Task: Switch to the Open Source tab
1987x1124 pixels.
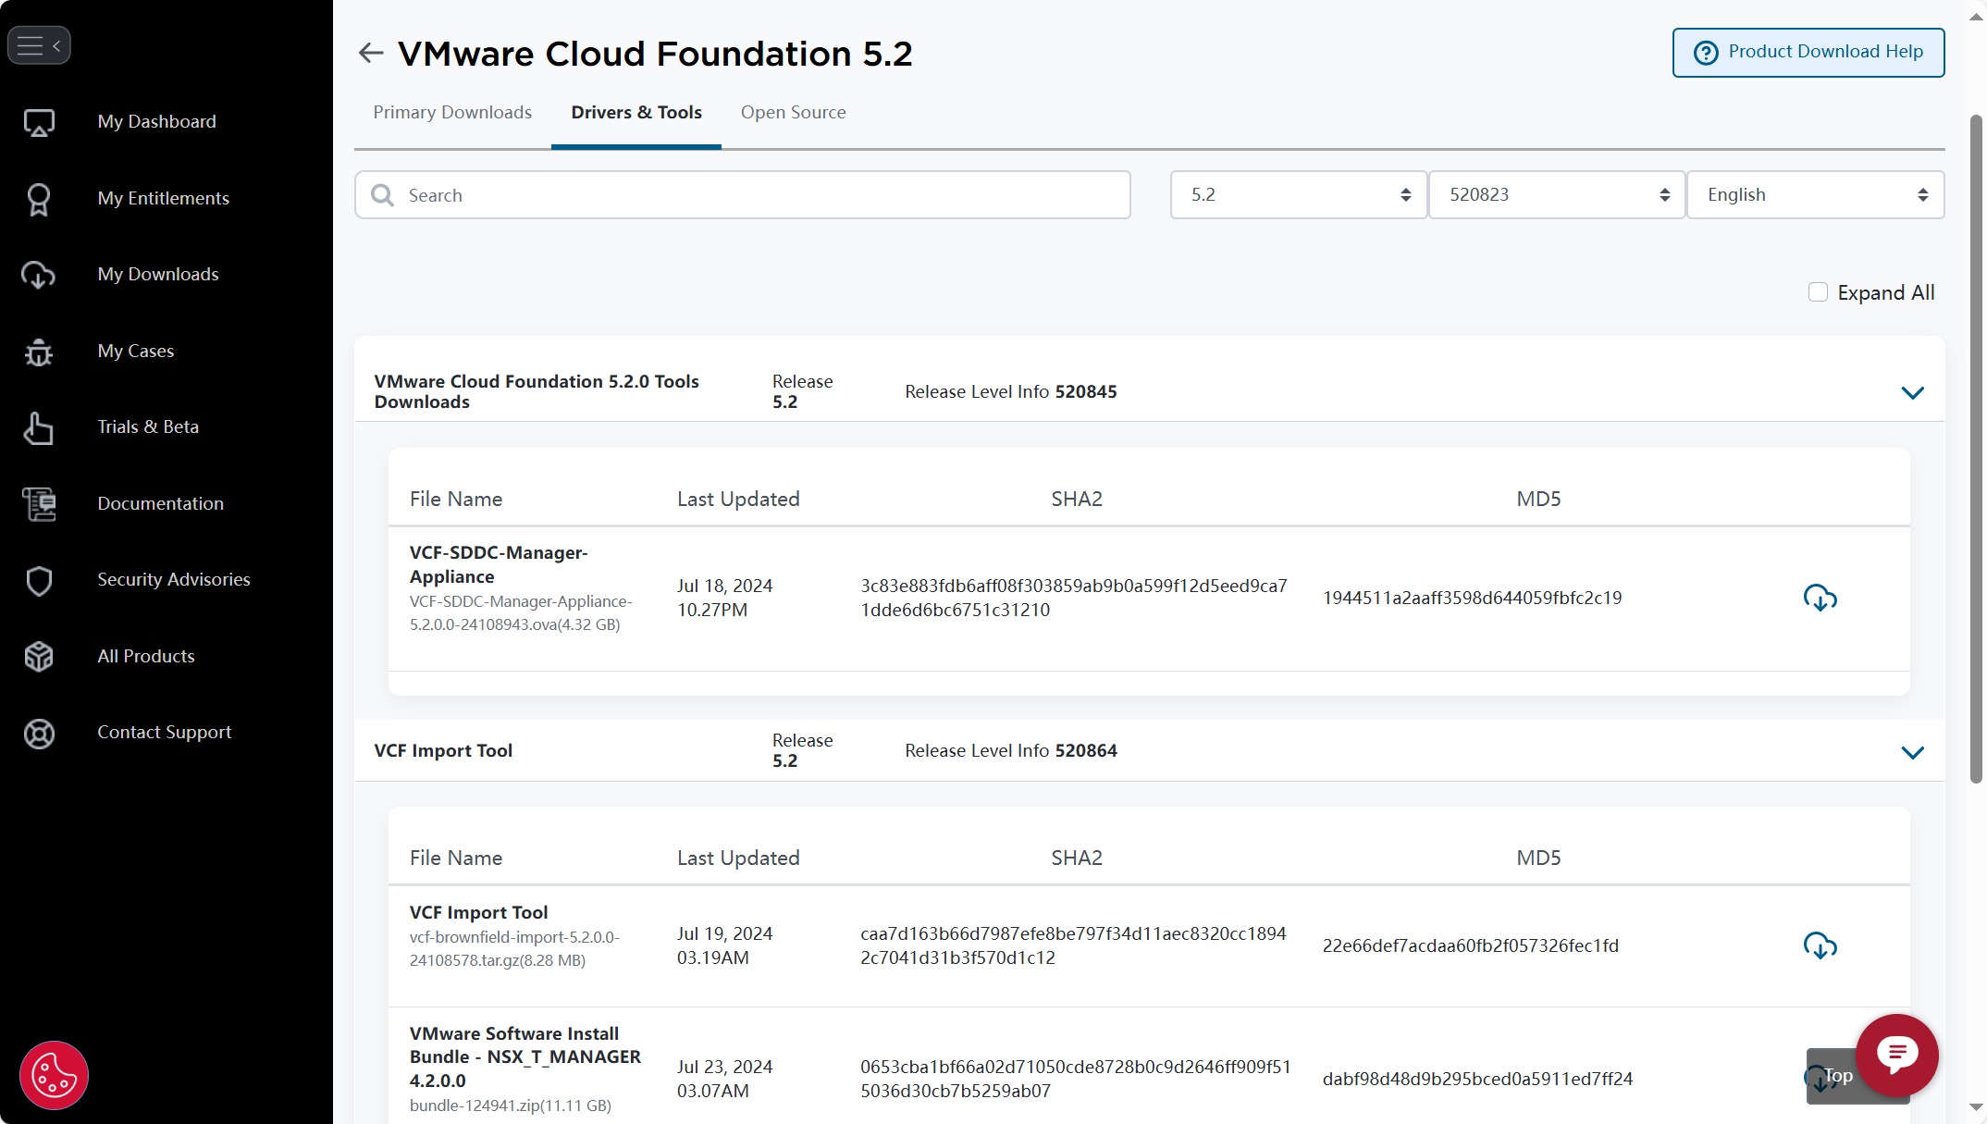Action: pyautogui.click(x=793, y=113)
